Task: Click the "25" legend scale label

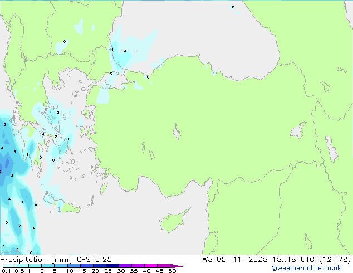Action: click(108, 271)
